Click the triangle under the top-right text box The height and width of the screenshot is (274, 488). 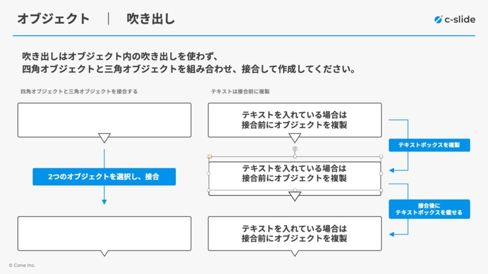[x=295, y=137]
